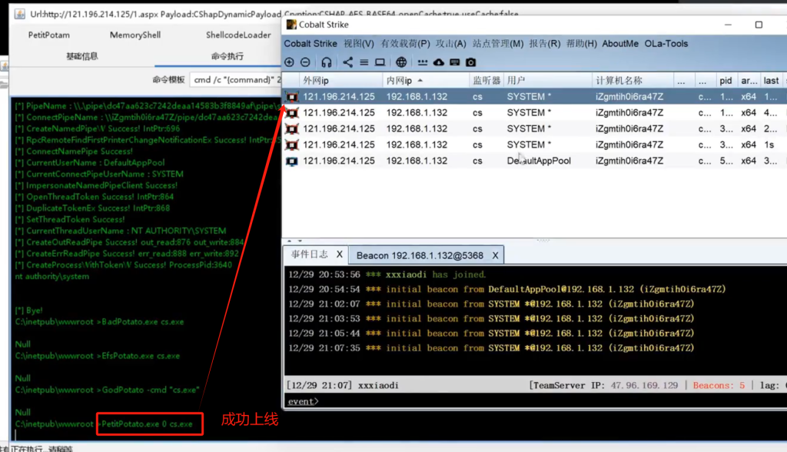This screenshot has width=787, height=452.
Task: Open the 报告(R) menu
Action: pos(545,44)
